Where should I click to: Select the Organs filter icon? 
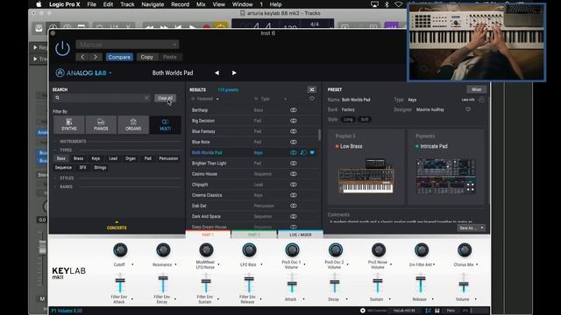click(133, 124)
